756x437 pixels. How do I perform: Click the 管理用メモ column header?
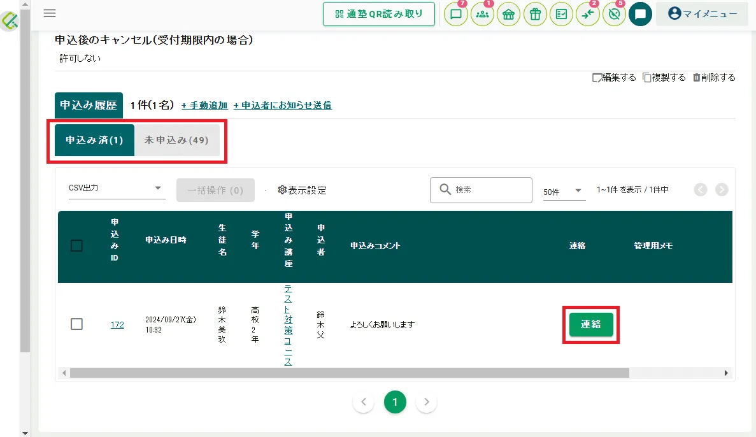653,245
